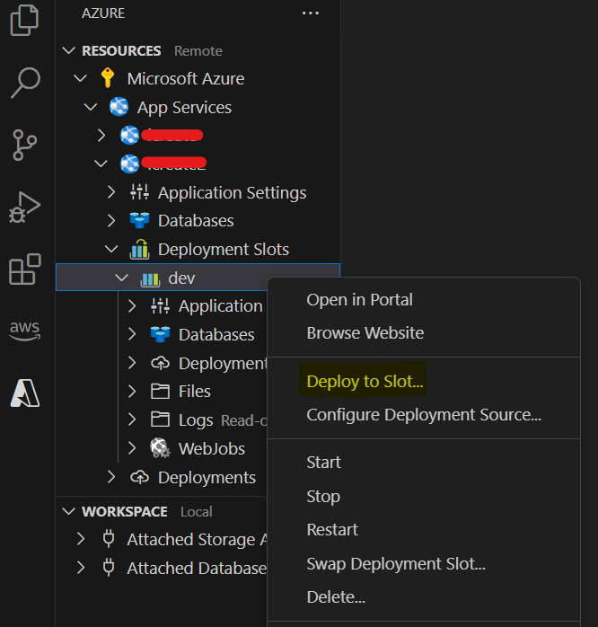This screenshot has height=627, width=598.
Task: Open the AWS toolkit view
Action: (x=24, y=330)
